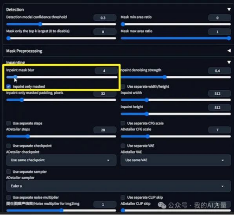Toggle Use separate noise multiplier
The width and height of the screenshot is (234, 215).
coord(8,197)
